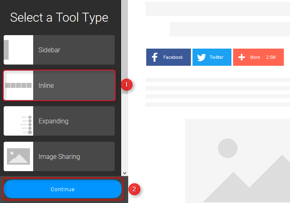The image size is (290, 203).
Task: Select the Image Sharing tool type
Action: pos(59,156)
